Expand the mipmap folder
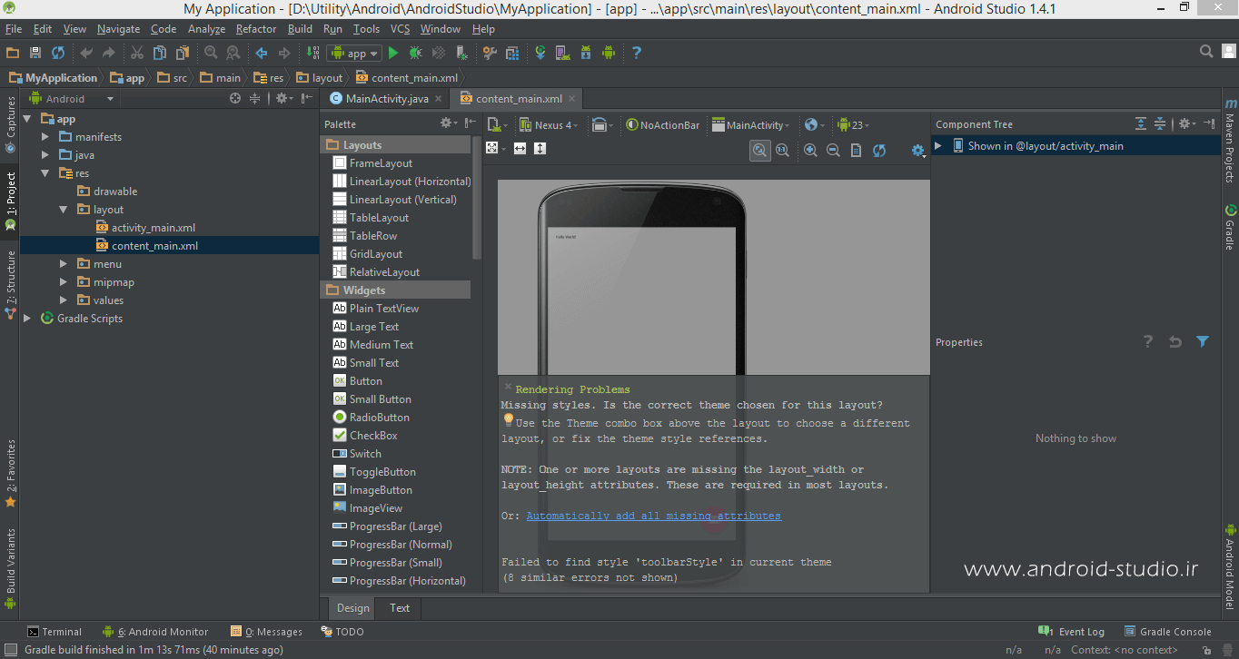 coord(64,282)
